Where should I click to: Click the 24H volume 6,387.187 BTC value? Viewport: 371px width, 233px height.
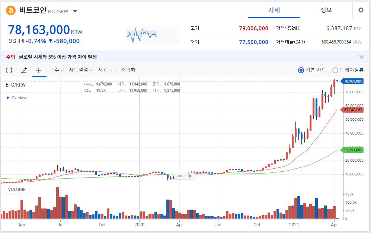pos(344,28)
